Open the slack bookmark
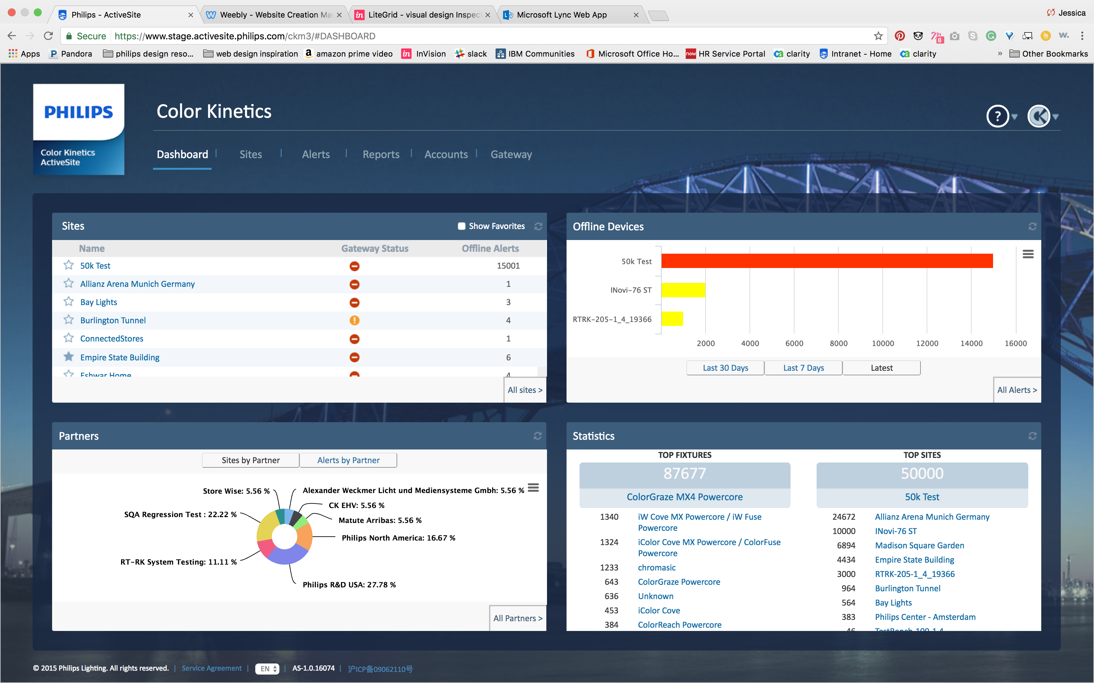 pos(471,54)
